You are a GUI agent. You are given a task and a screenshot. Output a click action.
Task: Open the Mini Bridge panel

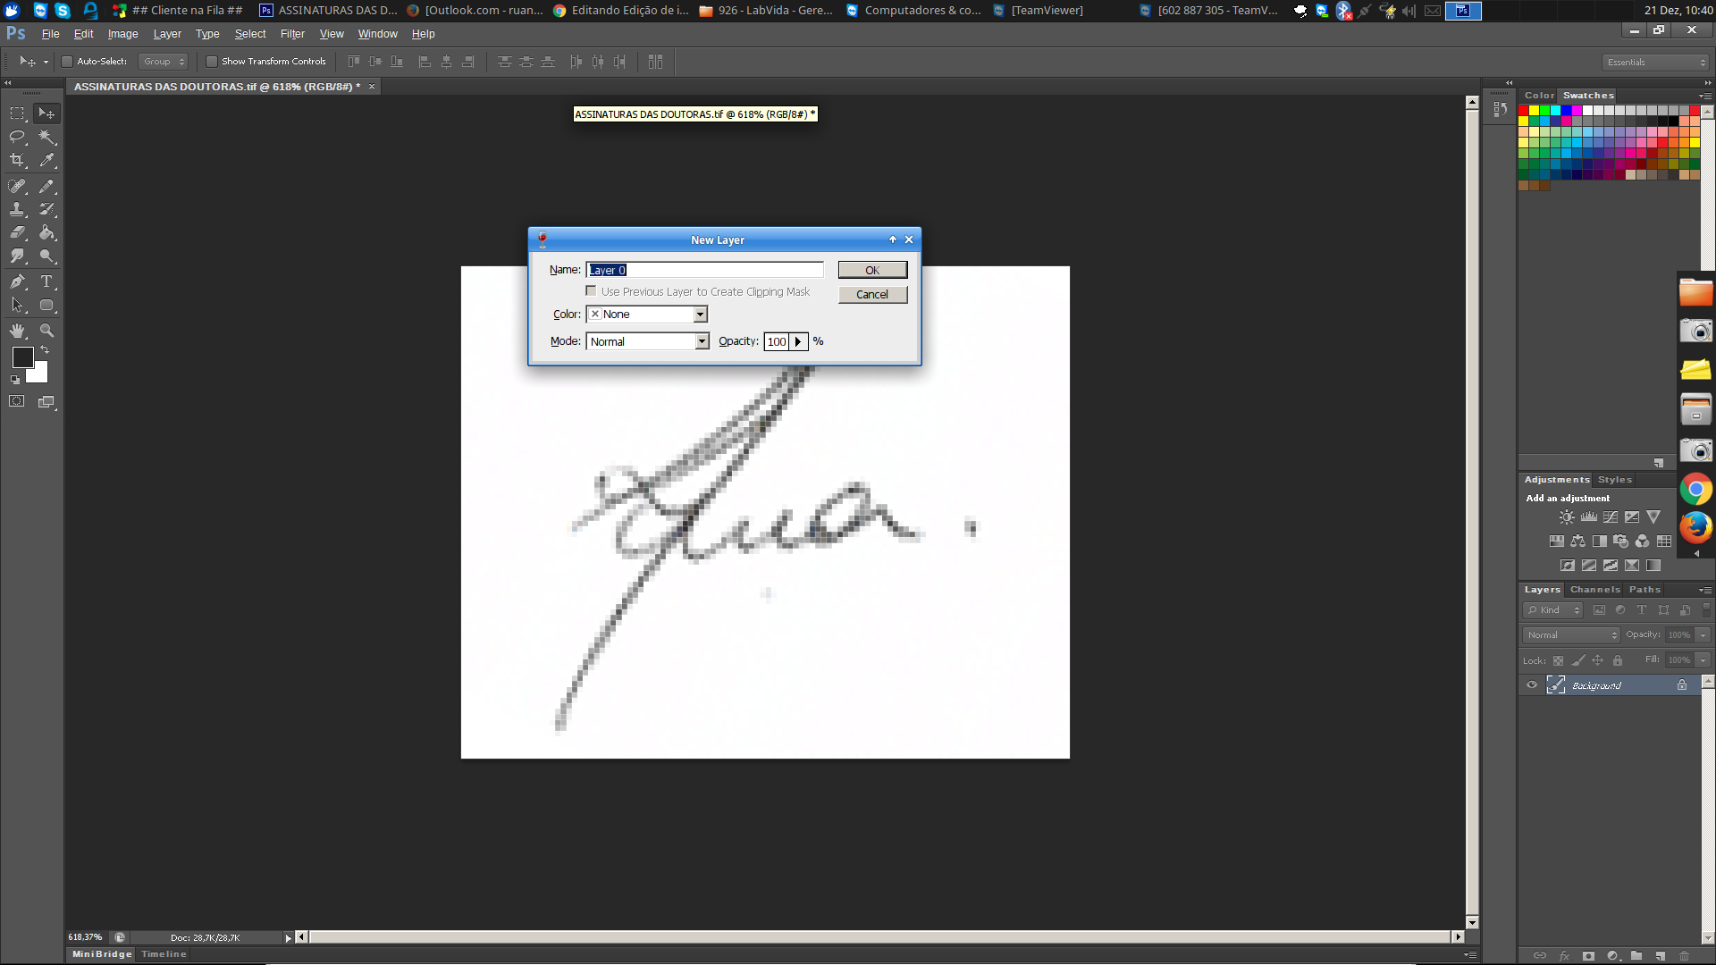click(102, 954)
